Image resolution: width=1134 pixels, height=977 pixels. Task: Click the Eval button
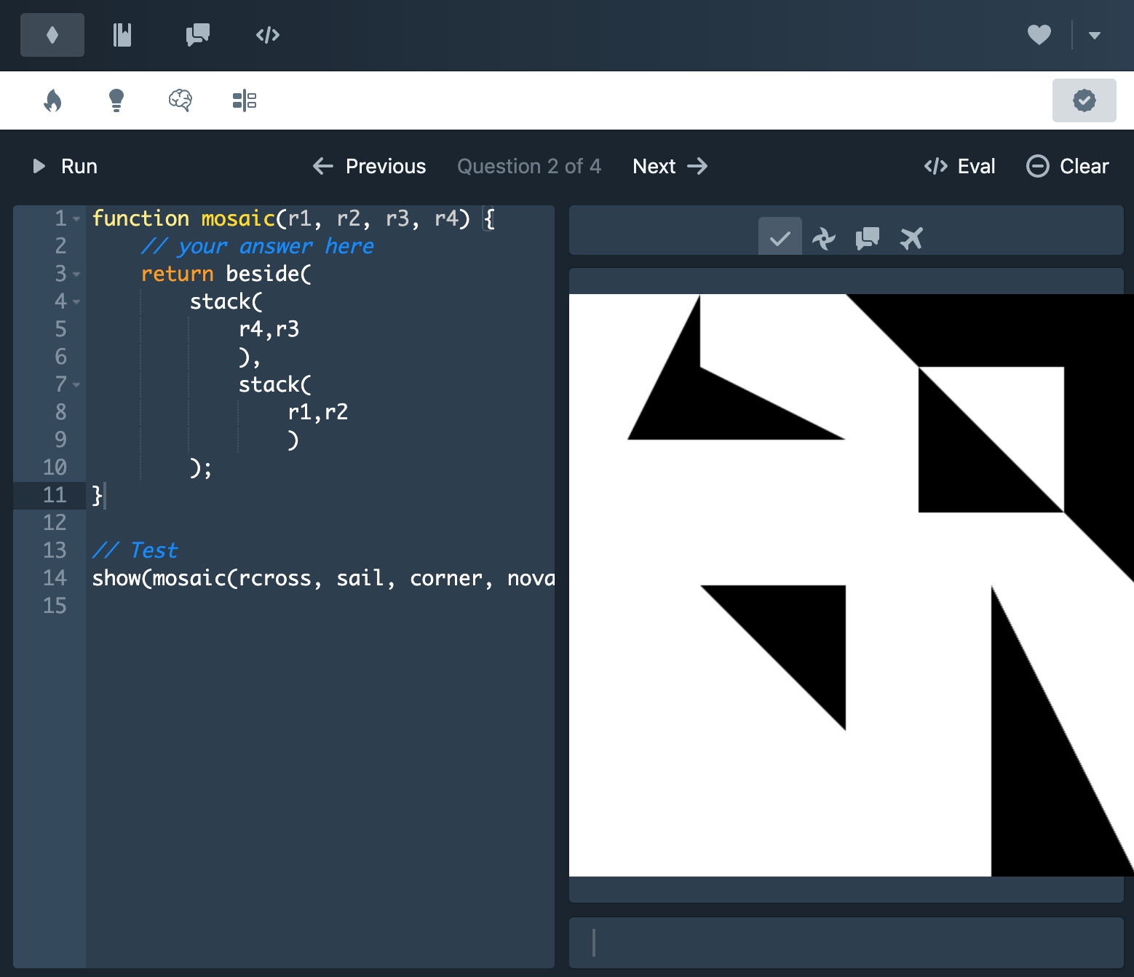(x=959, y=167)
